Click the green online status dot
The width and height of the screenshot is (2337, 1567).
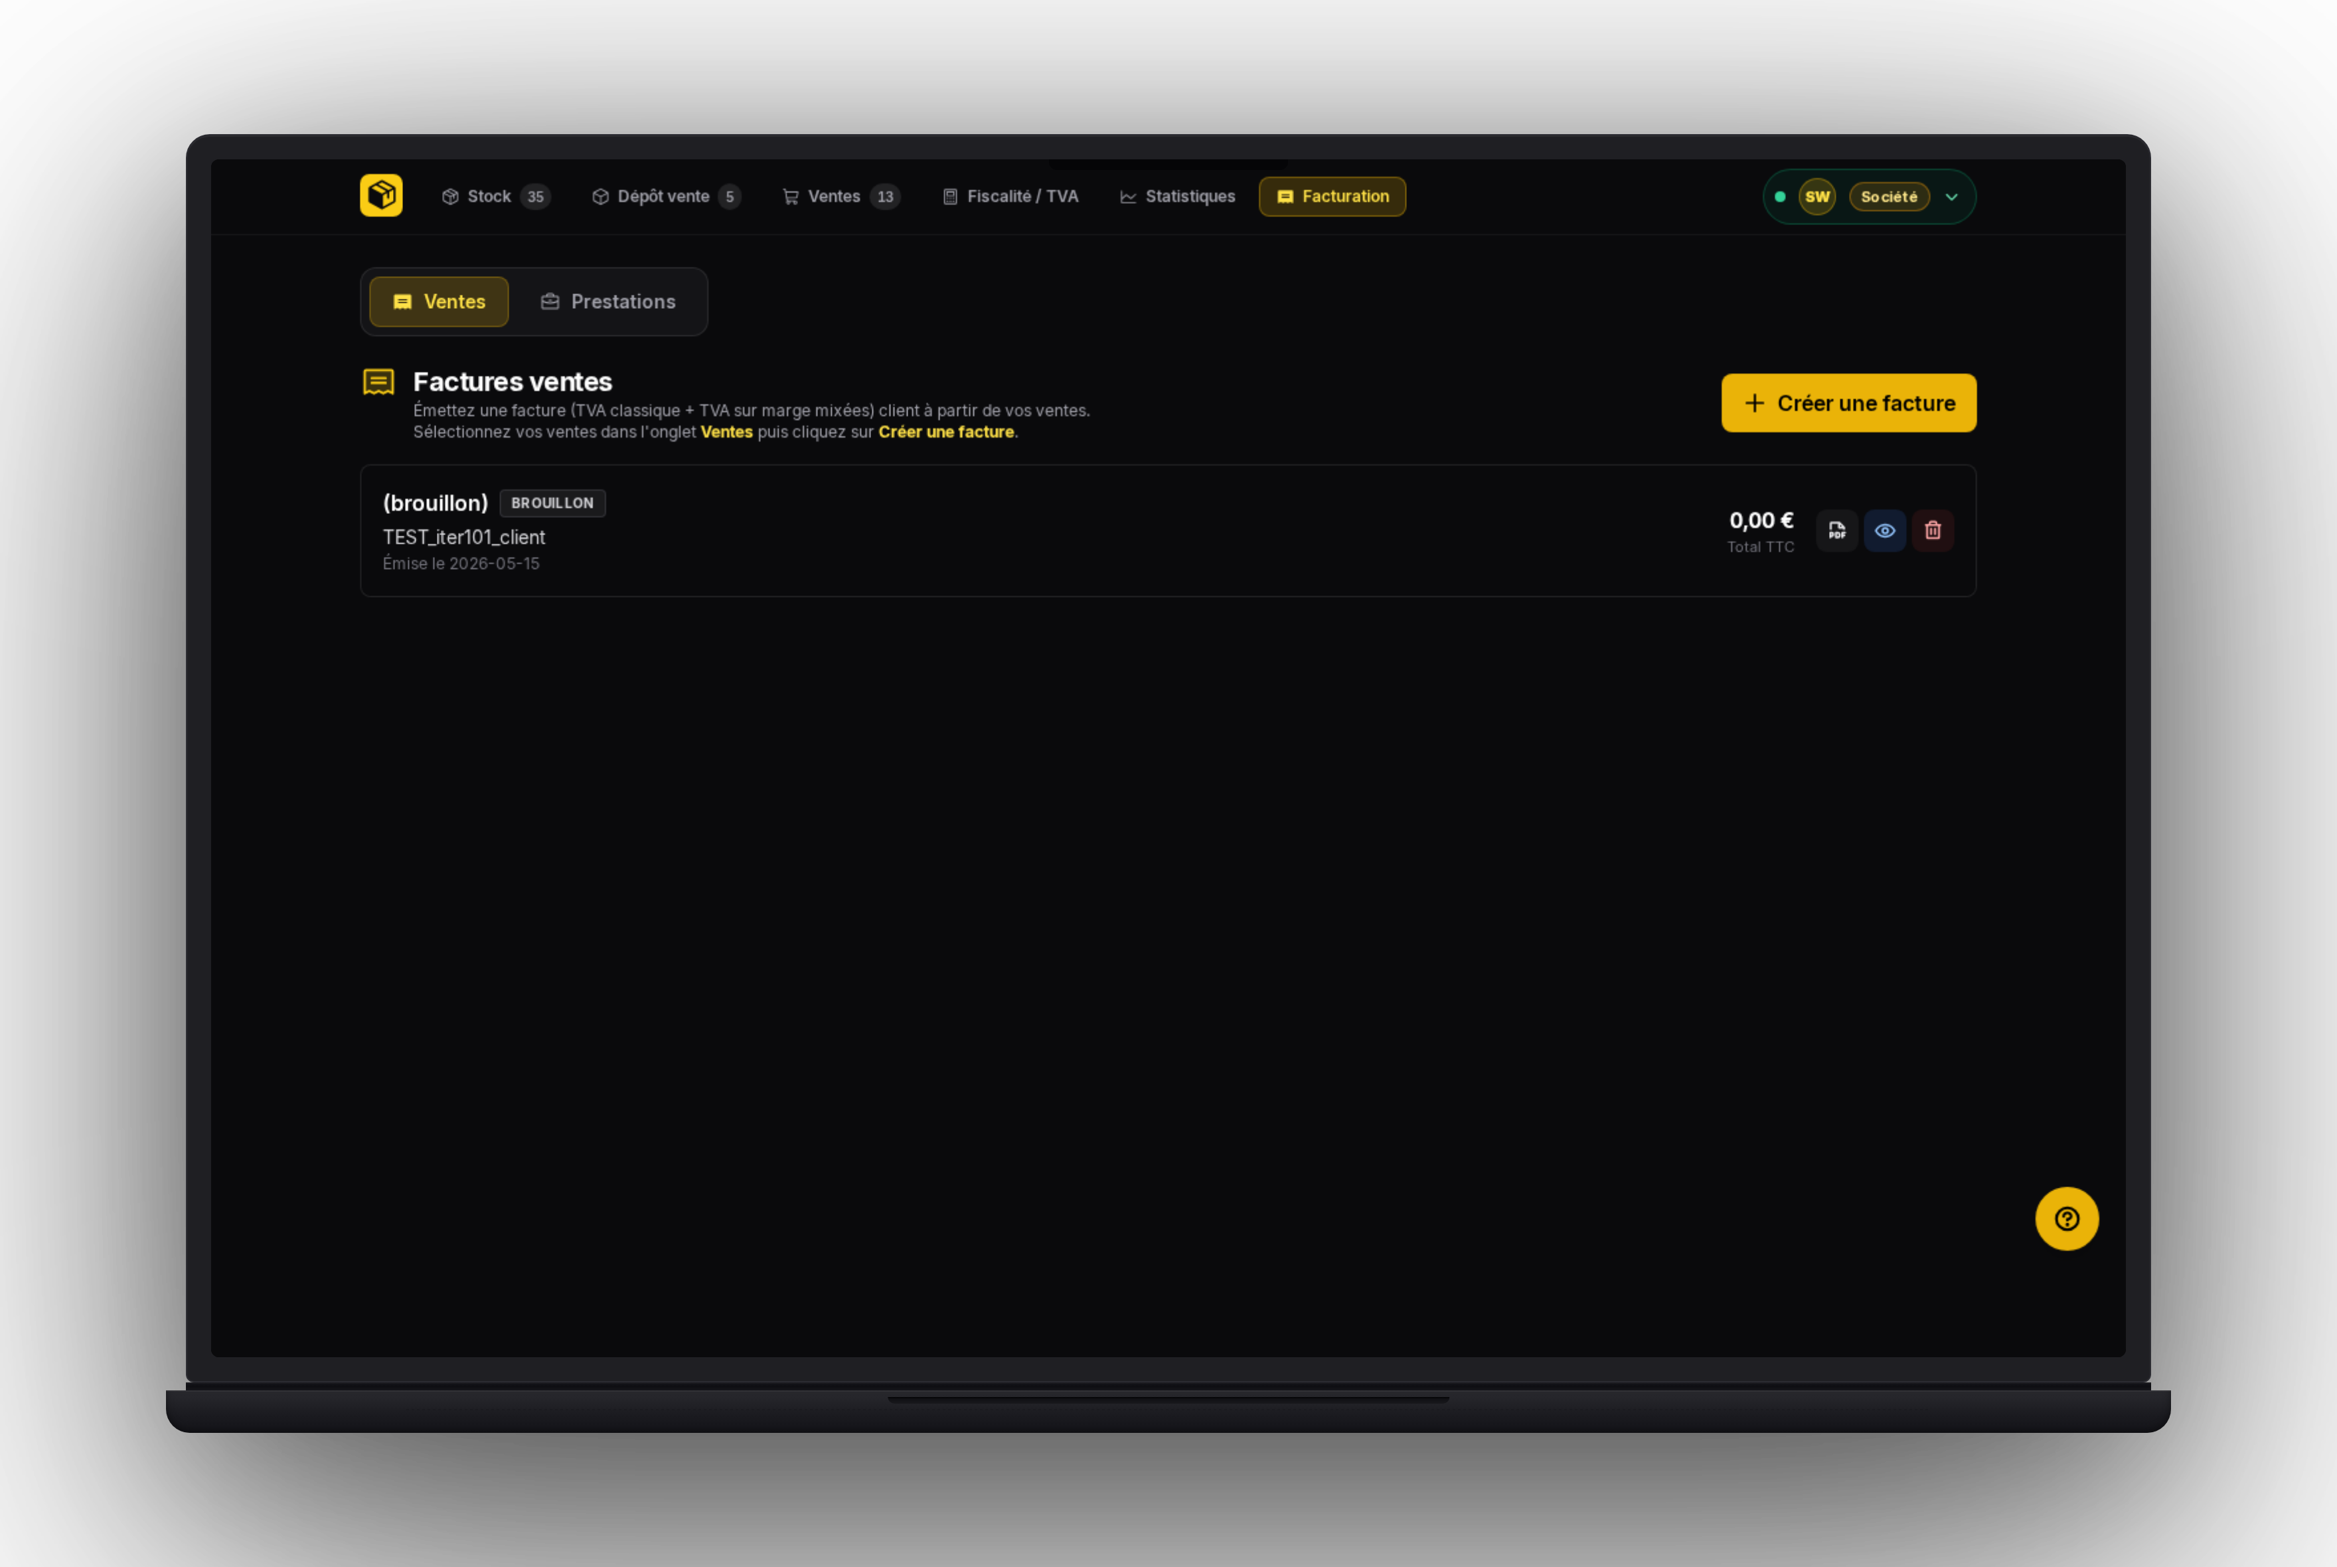[1779, 197]
